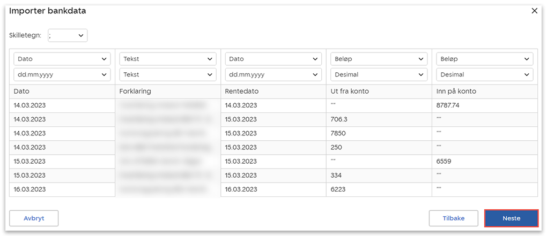
Task: Open the Tekst type dropdown above Forklaring
Action: coord(168,59)
